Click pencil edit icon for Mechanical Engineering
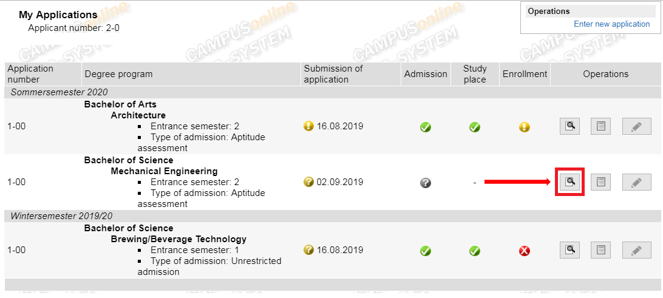 [636, 181]
